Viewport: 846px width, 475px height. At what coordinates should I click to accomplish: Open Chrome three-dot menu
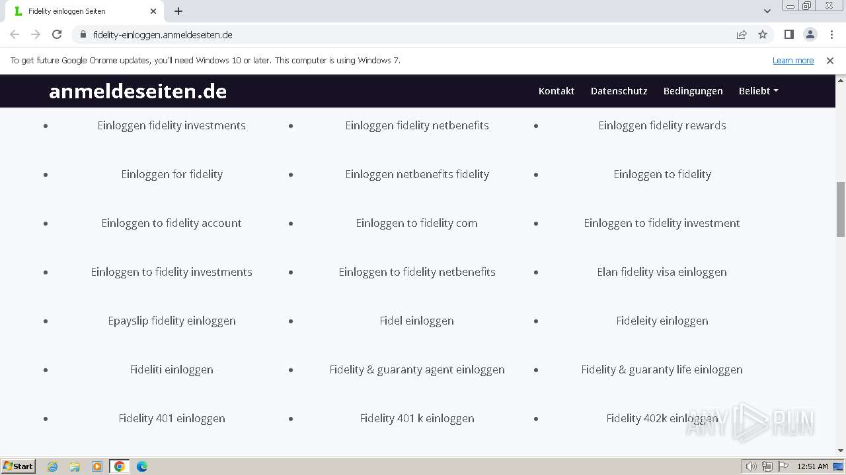point(831,34)
